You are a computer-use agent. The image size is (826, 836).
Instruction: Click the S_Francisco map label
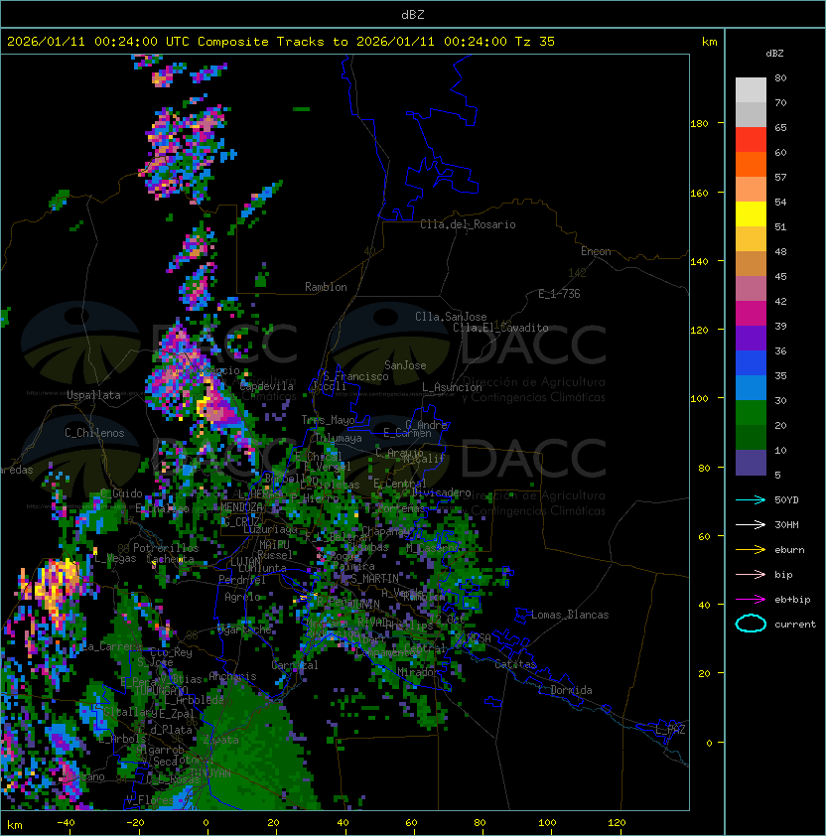[355, 376]
